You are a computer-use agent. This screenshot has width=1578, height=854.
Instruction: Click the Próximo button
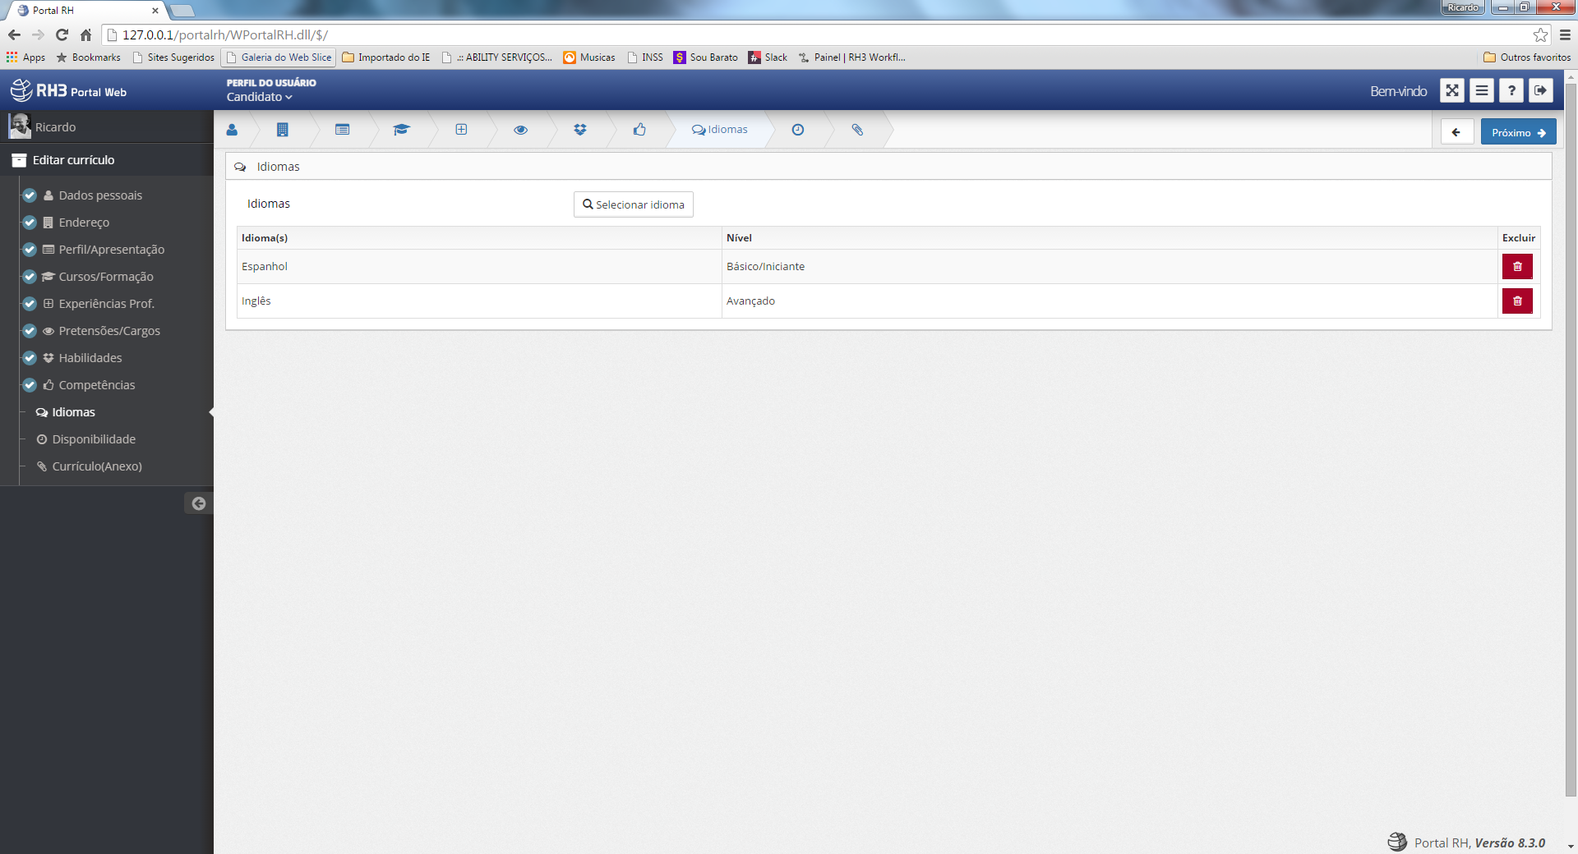(1518, 132)
